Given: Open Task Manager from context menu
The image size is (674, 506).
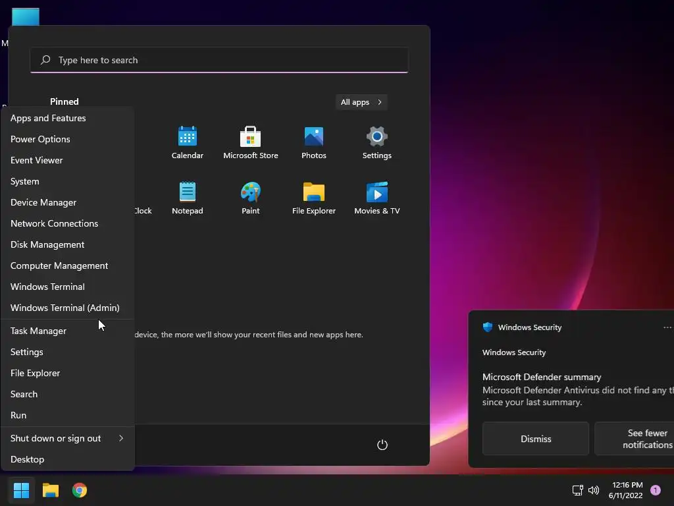Looking at the screenshot, I should click(x=68, y=331).
